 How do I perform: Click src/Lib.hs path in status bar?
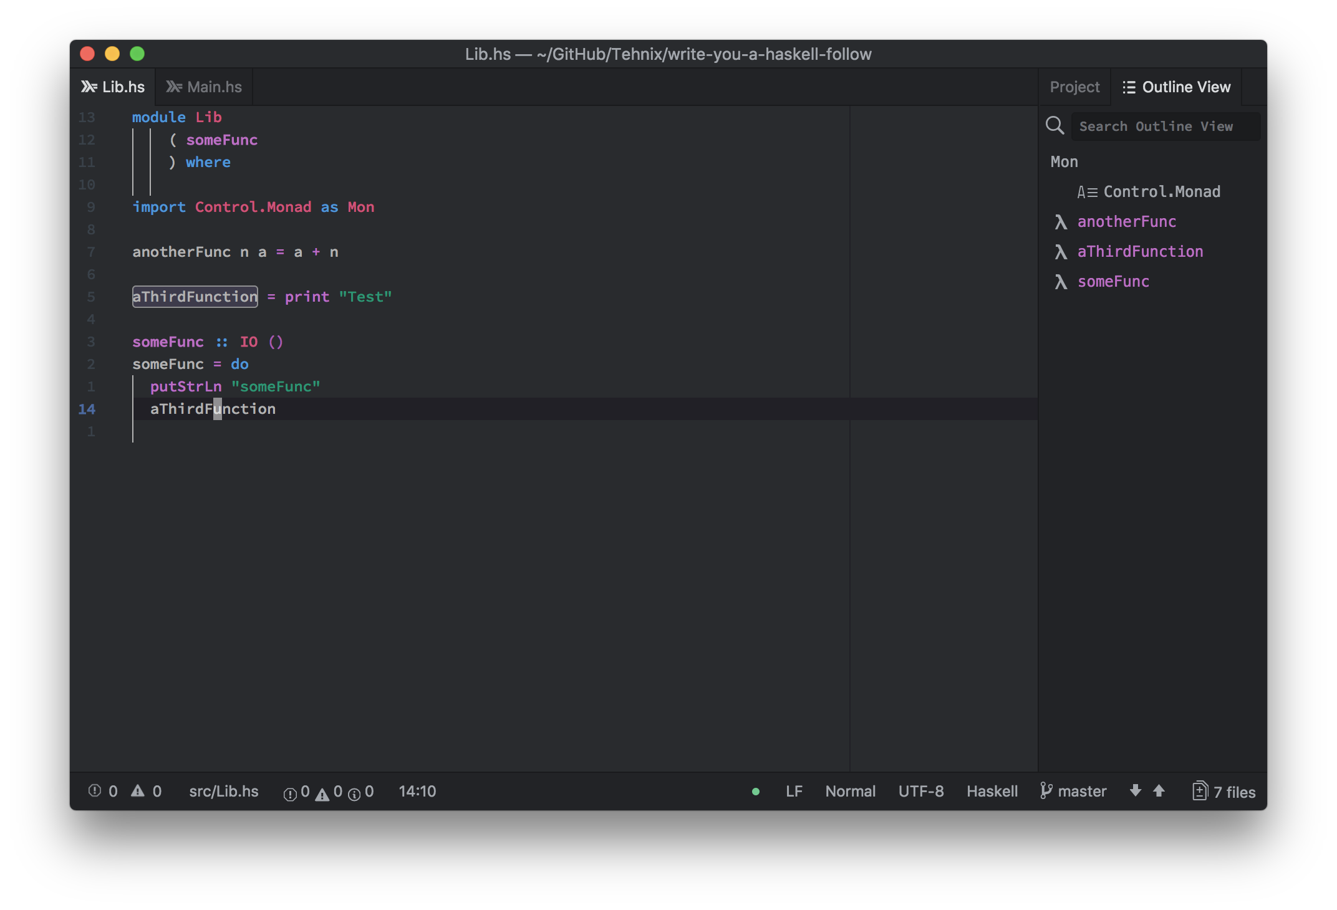tap(223, 792)
